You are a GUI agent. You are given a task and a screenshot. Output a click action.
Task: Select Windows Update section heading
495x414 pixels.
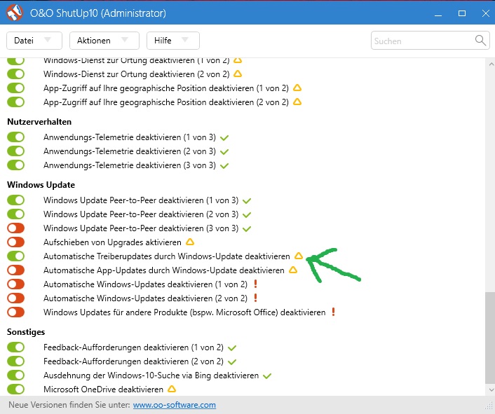tap(41, 185)
